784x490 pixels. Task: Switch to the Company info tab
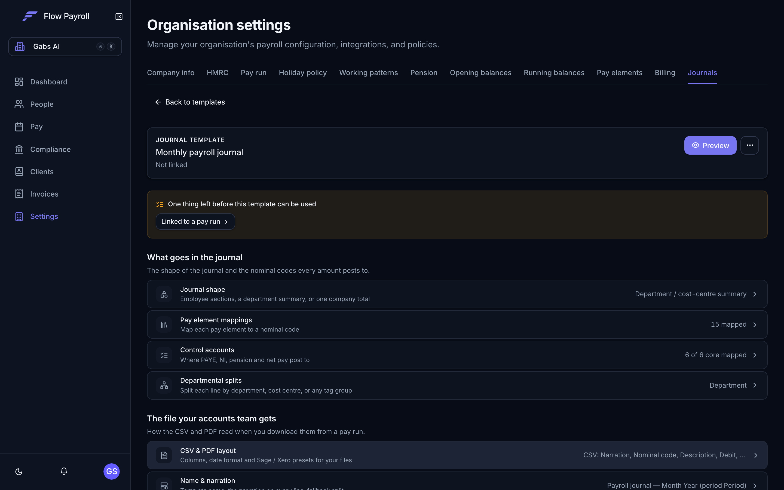tap(171, 73)
